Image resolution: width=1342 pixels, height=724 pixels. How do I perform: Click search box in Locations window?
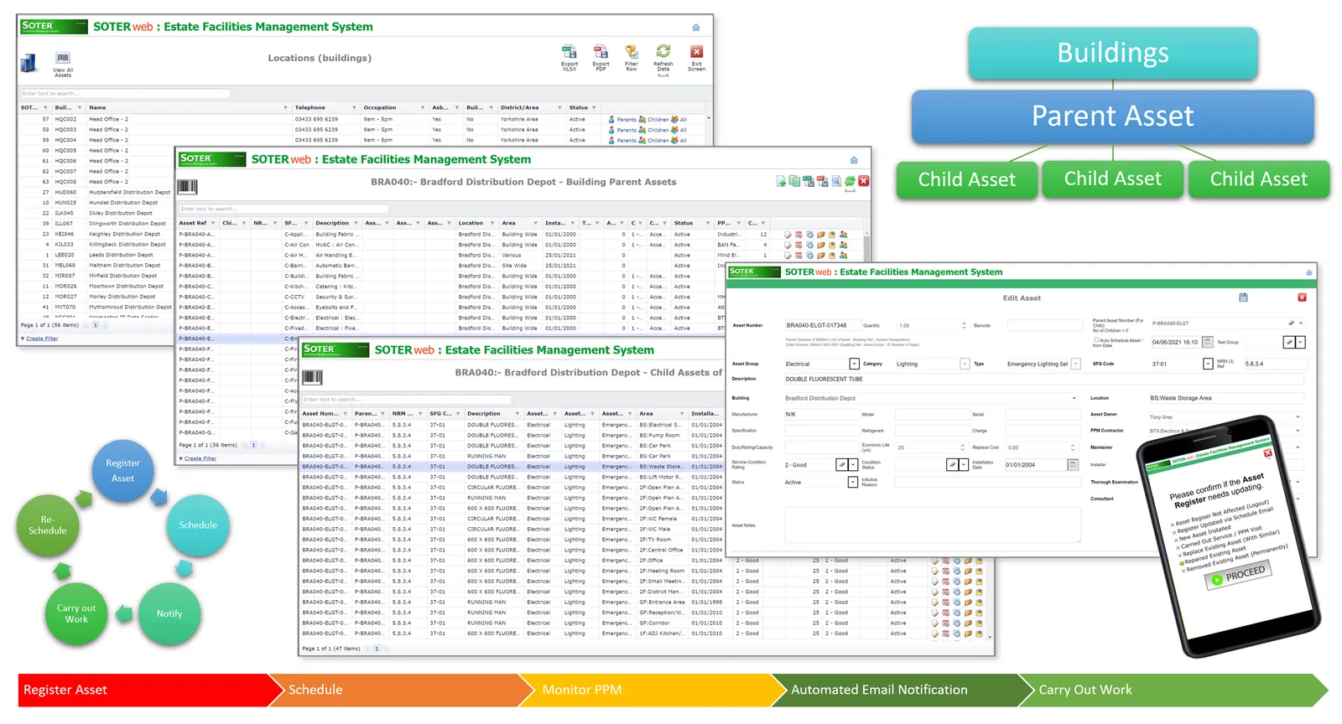tap(125, 93)
